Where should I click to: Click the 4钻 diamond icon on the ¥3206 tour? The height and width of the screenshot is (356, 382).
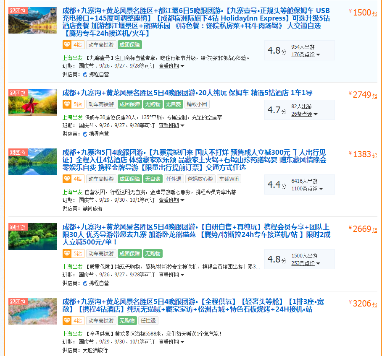(x=67, y=321)
